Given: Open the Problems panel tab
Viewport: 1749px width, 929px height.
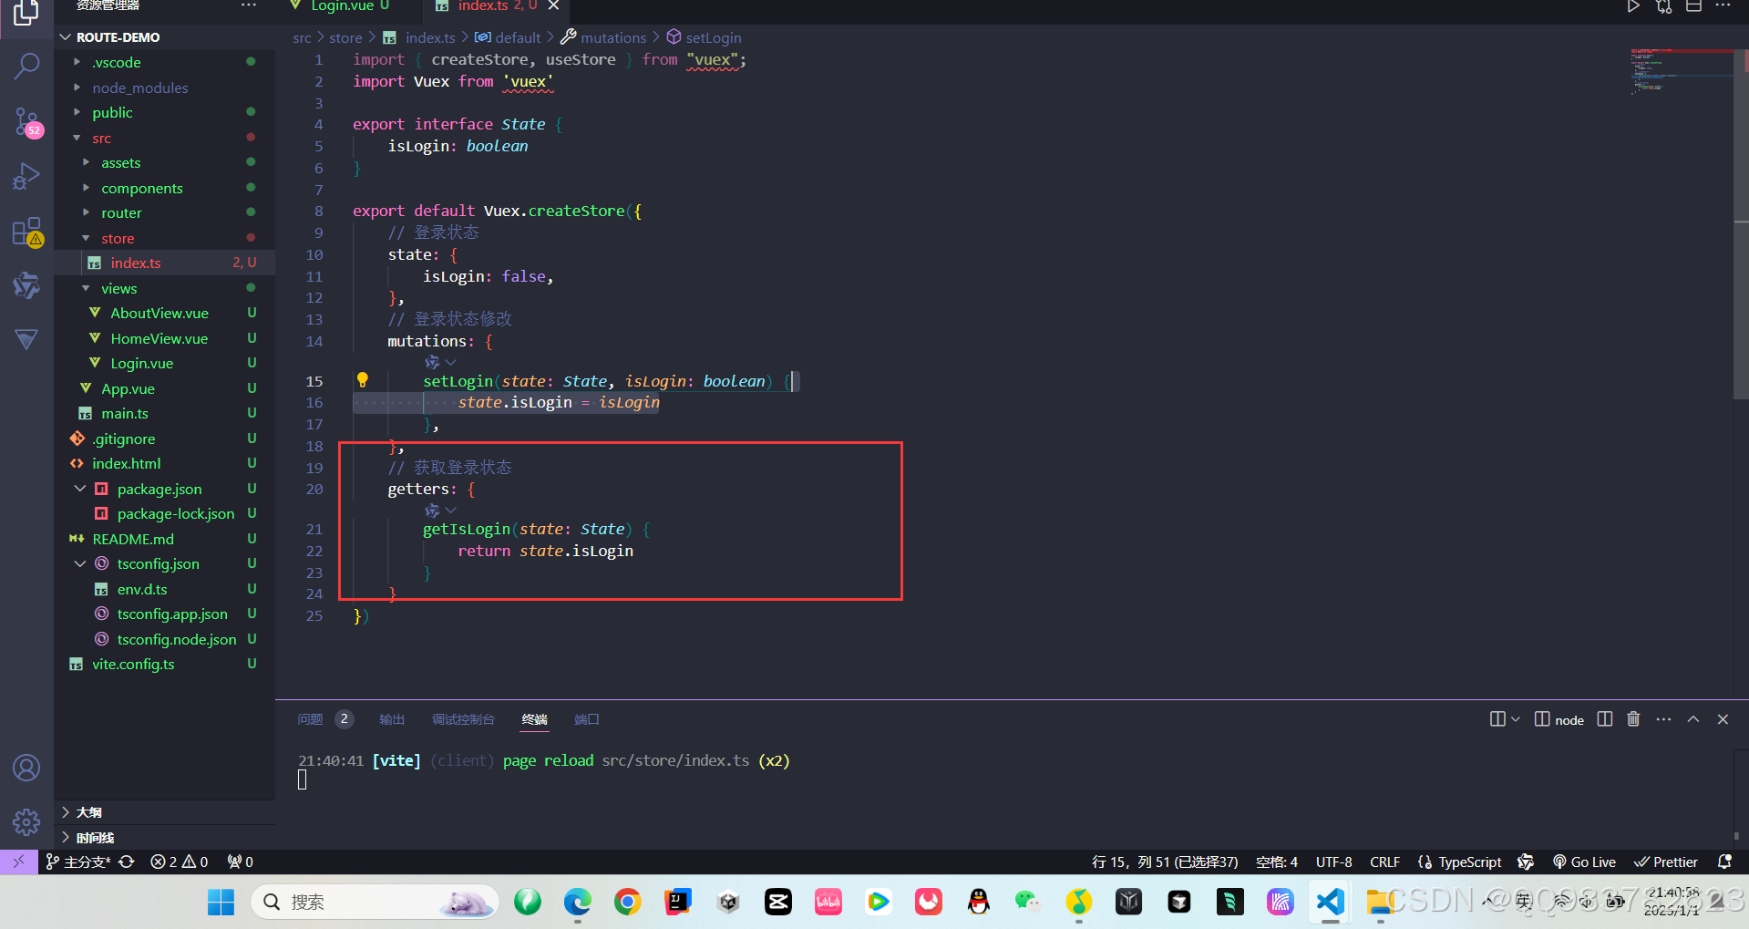Looking at the screenshot, I should coord(324,719).
